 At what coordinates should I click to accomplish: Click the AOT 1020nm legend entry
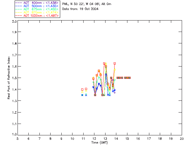point(37,16)
